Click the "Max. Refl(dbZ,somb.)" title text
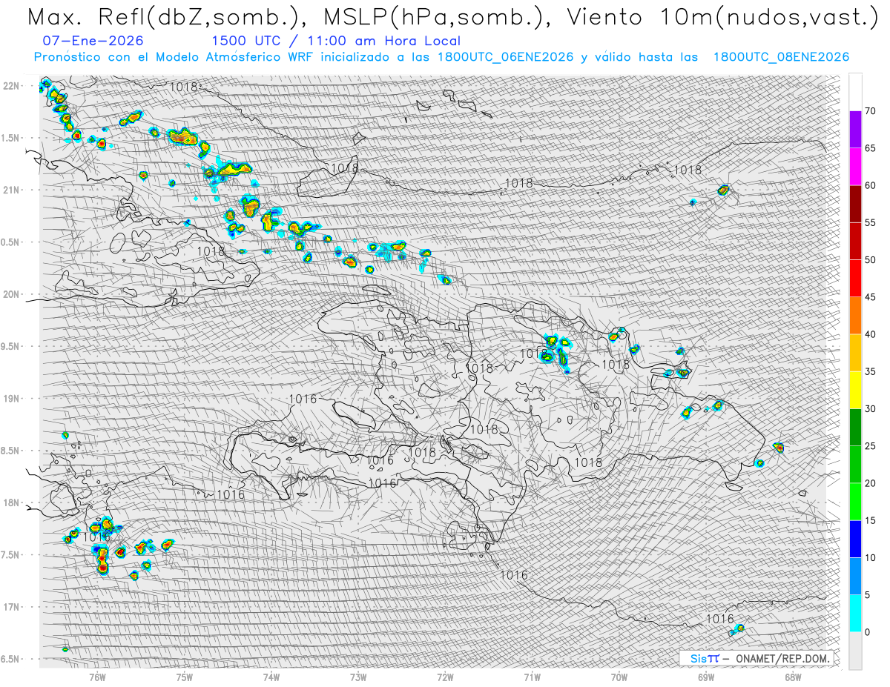890x687 pixels. pos(166,17)
